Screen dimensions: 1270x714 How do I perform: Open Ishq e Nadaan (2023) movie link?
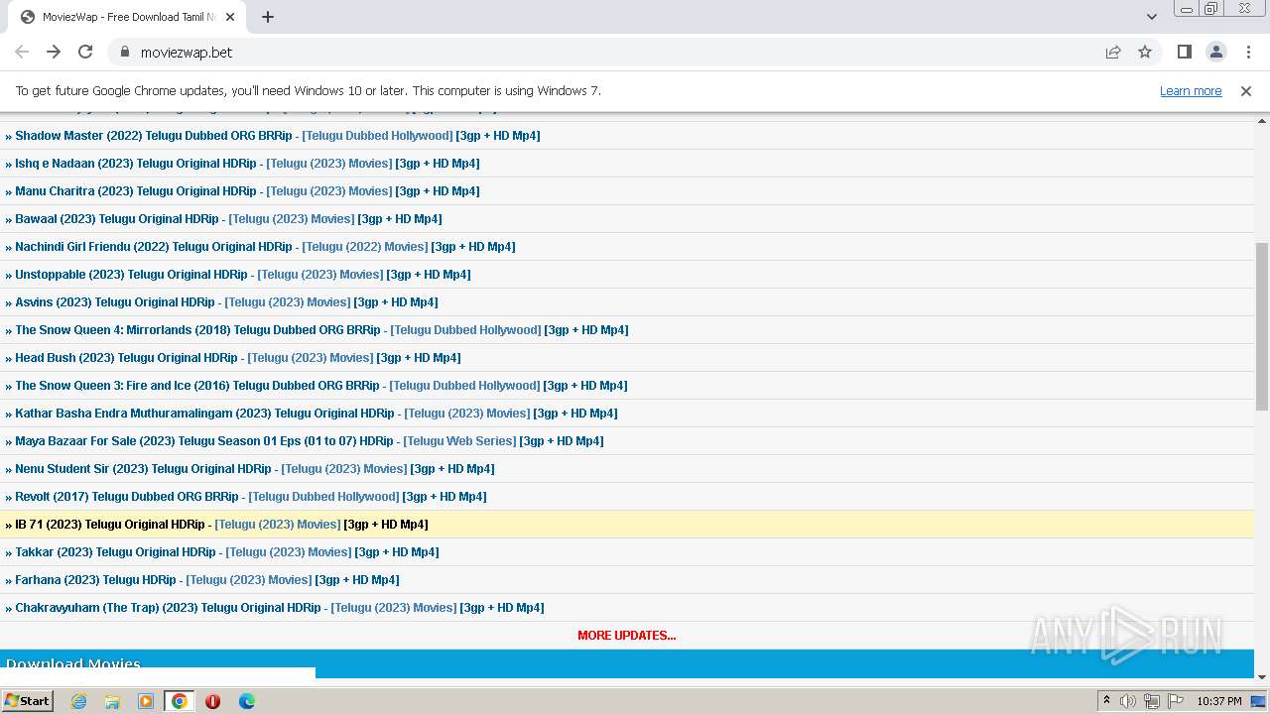coord(136,164)
